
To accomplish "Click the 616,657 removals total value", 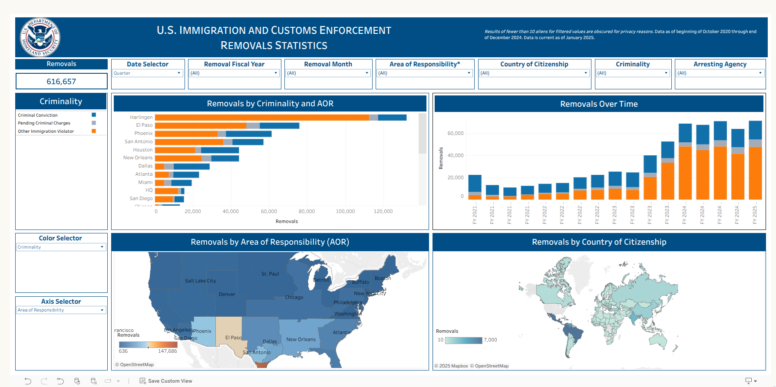I will (61, 82).
